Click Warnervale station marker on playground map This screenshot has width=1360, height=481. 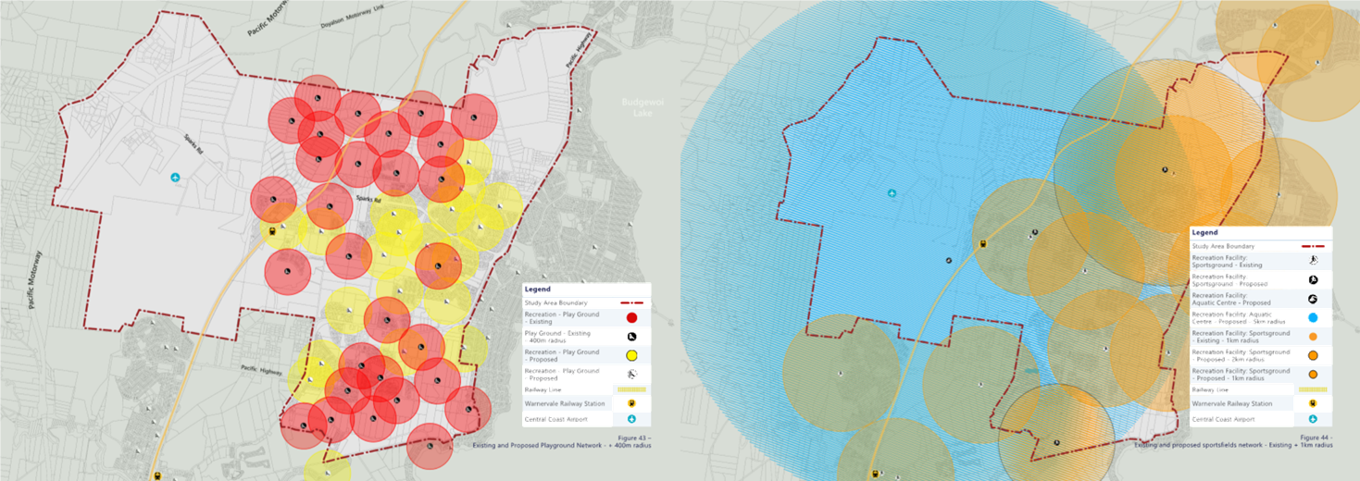(272, 232)
